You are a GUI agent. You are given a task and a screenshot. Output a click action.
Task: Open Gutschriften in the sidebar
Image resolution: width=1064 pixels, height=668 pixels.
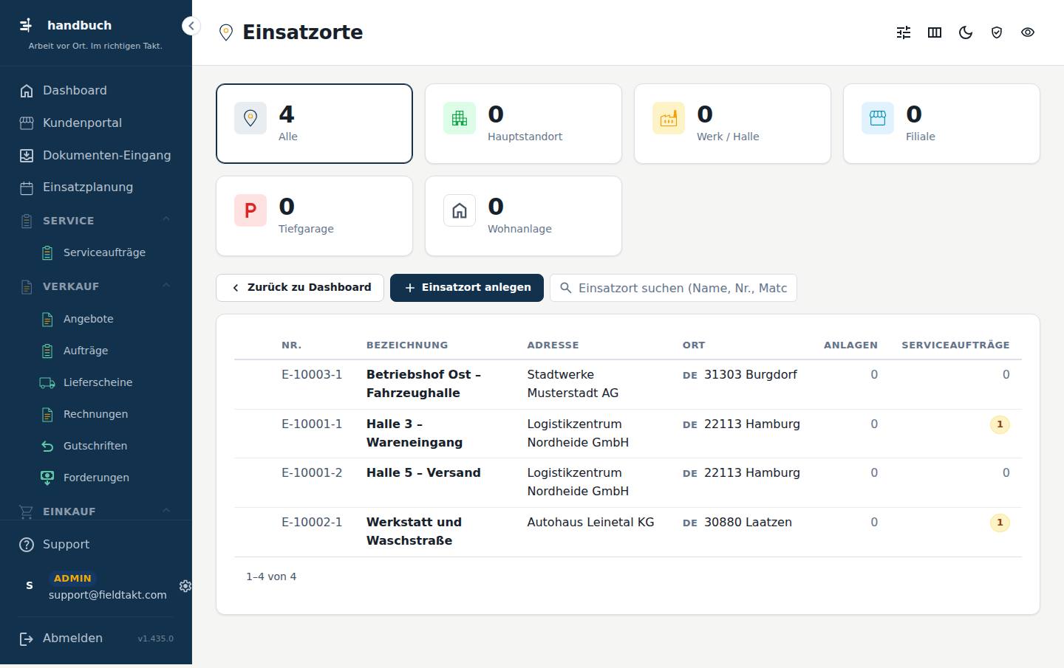pos(106,446)
